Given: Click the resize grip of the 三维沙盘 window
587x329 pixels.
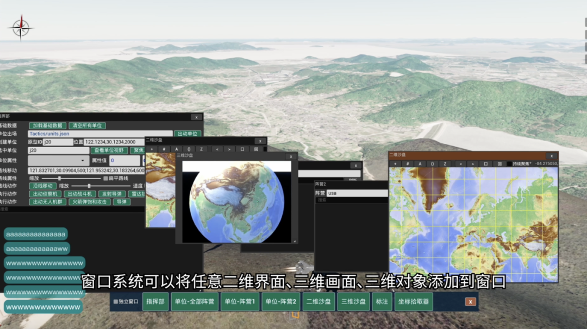Looking at the screenshot, I should click(x=295, y=242).
